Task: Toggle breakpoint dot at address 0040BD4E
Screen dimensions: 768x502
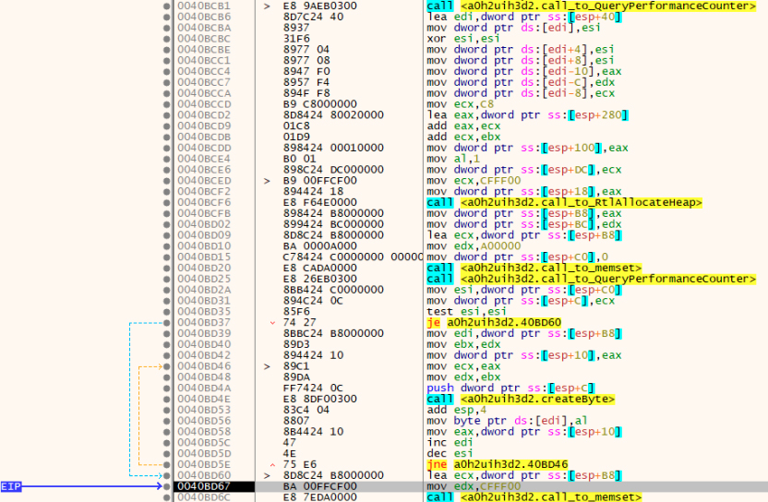Action: click(x=166, y=399)
